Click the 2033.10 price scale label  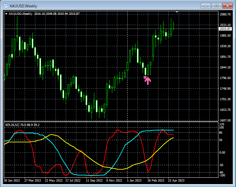pos(225,25)
